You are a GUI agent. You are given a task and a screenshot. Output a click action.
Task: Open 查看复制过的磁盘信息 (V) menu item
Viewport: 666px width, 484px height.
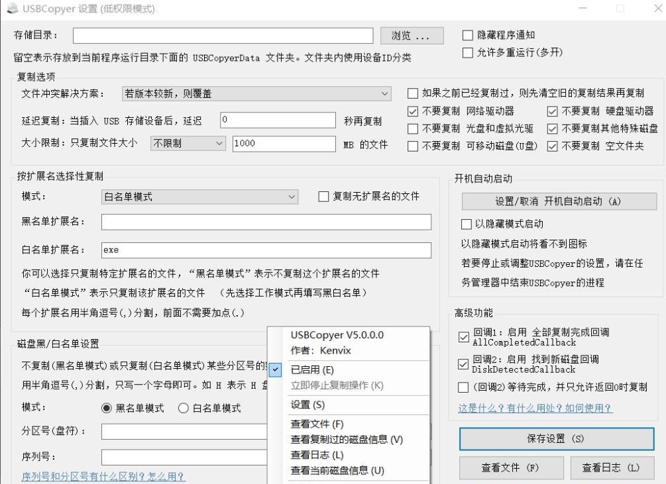pos(347,439)
